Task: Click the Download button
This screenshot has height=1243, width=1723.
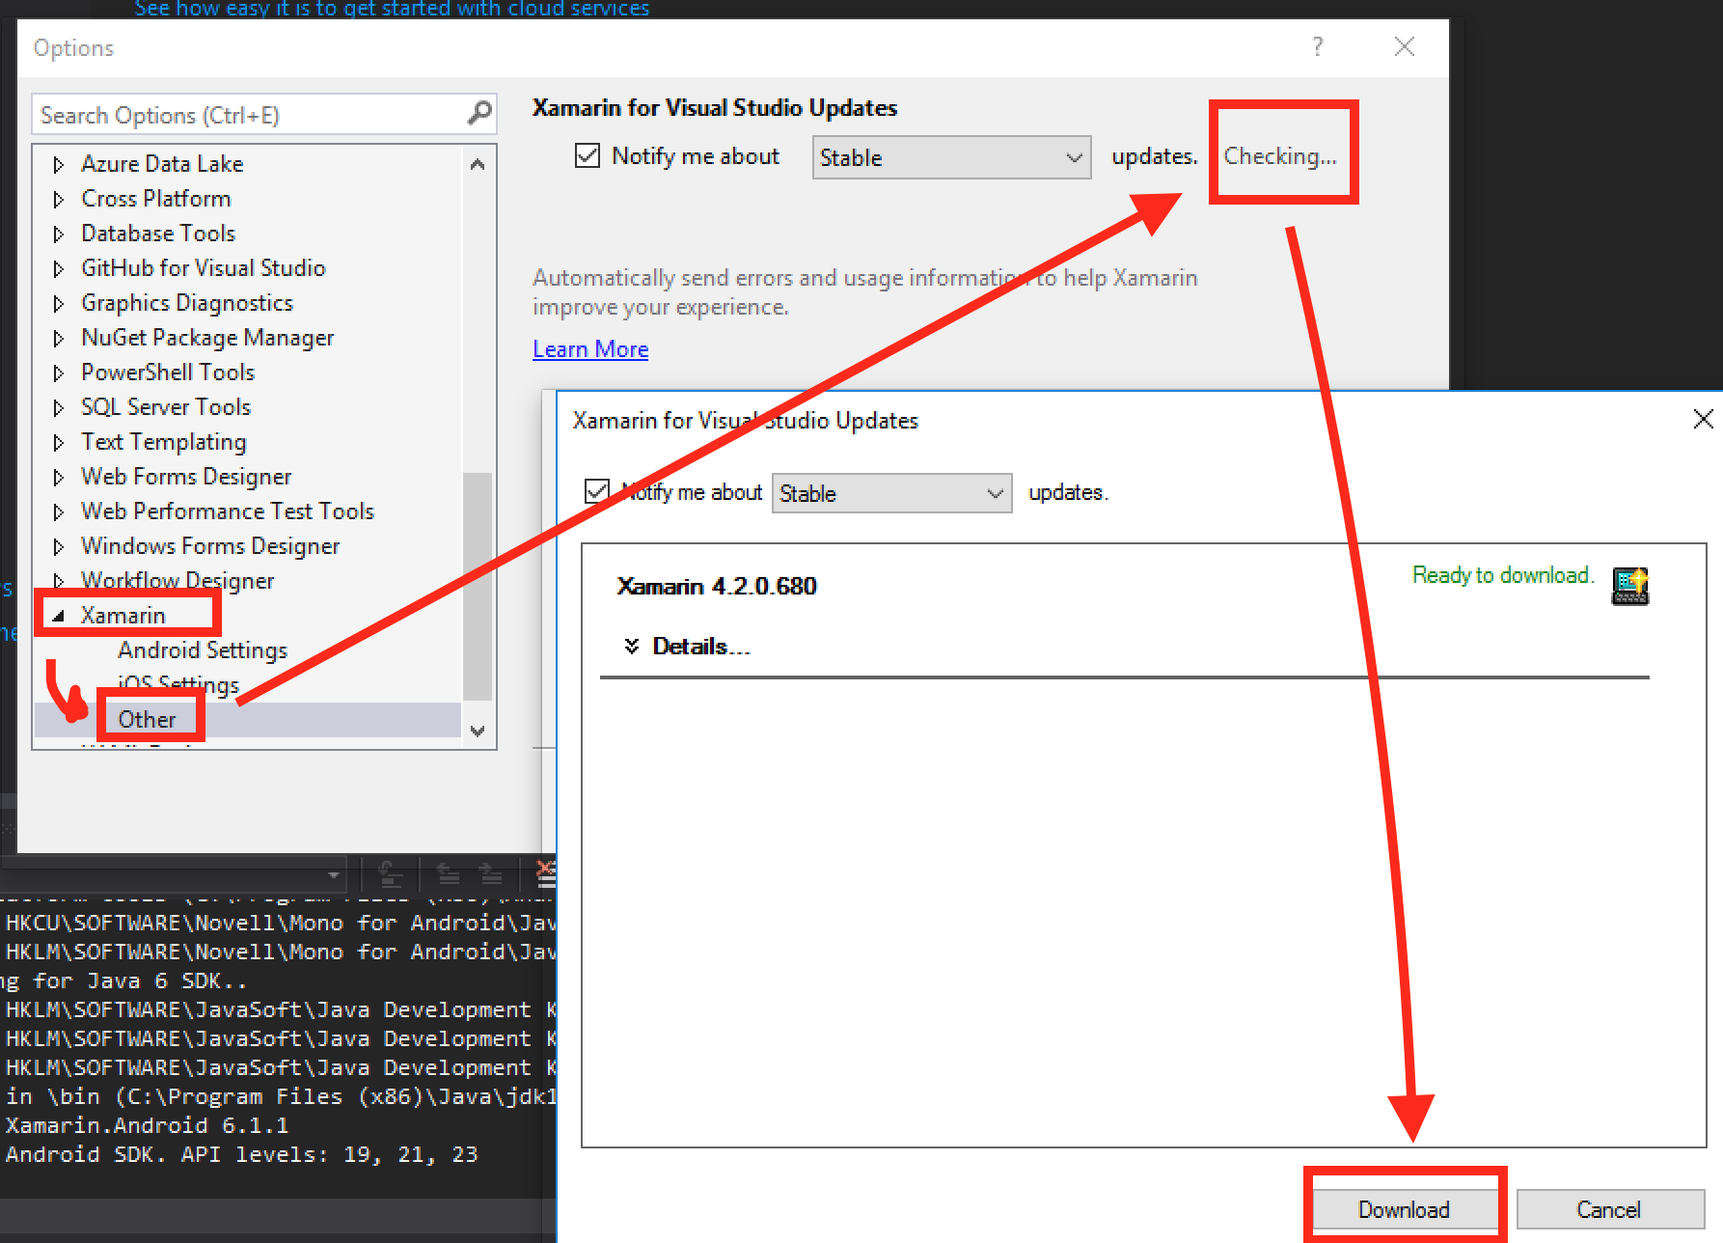Action: [x=1404, y=1209]
